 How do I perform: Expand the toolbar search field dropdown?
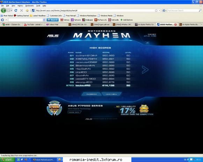pos(44,20)
